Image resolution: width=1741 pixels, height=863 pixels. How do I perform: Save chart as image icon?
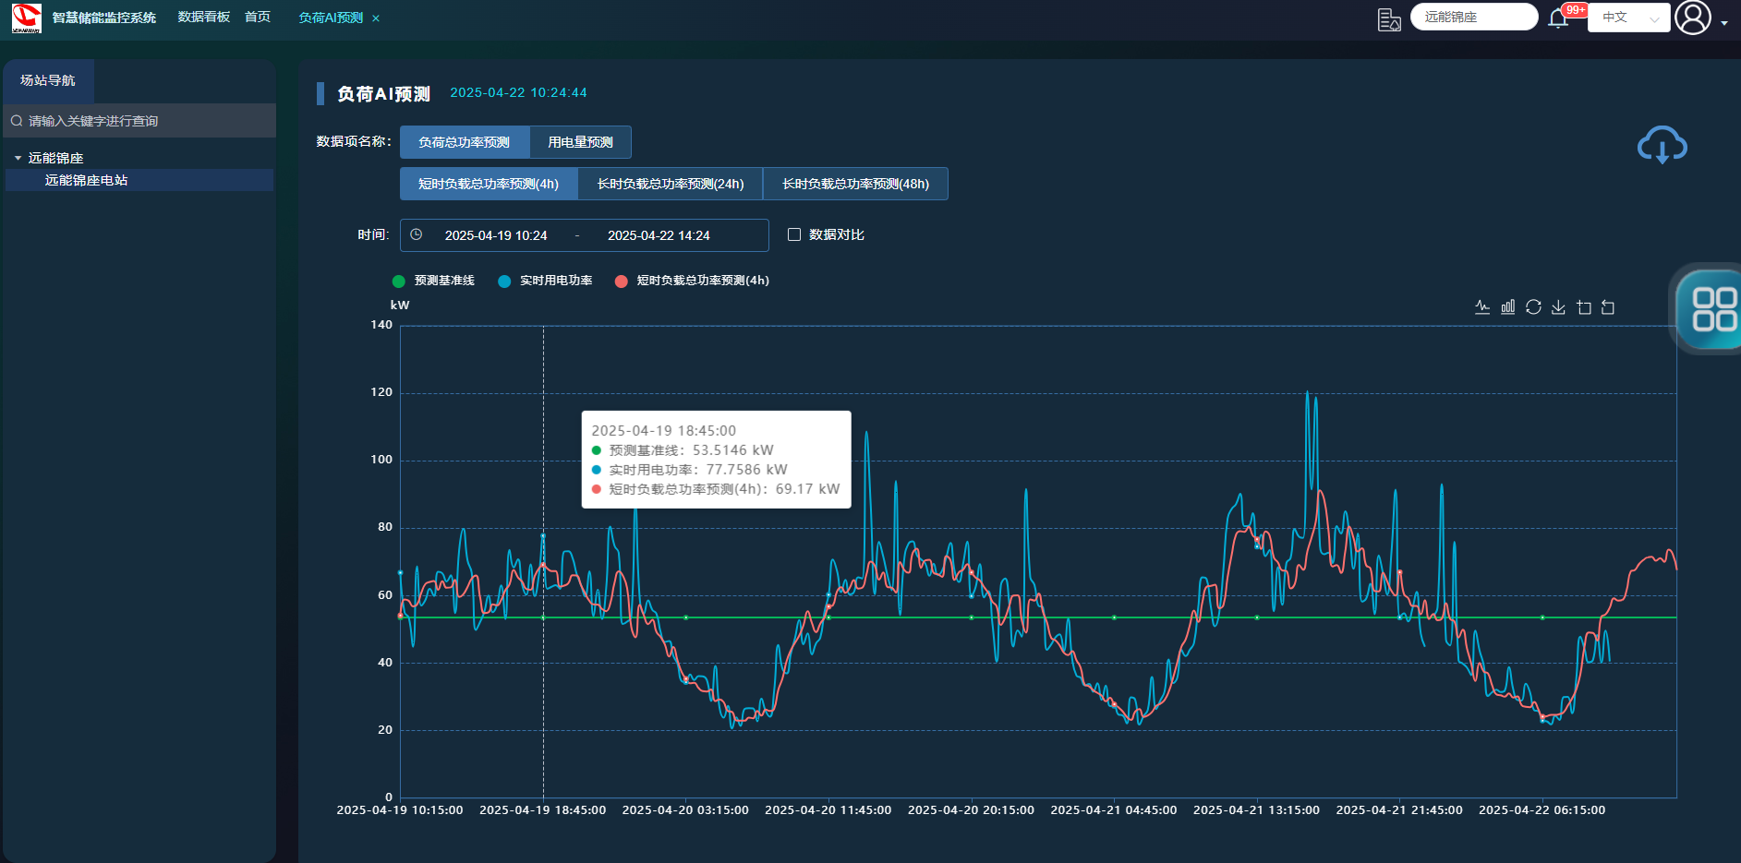click(1558, 307)
